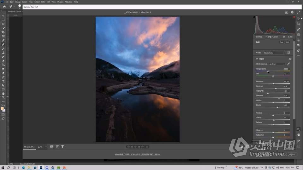303x170 pixels.
Task: Open Camera Raw preferences gear icon
Action: point(292,12)
